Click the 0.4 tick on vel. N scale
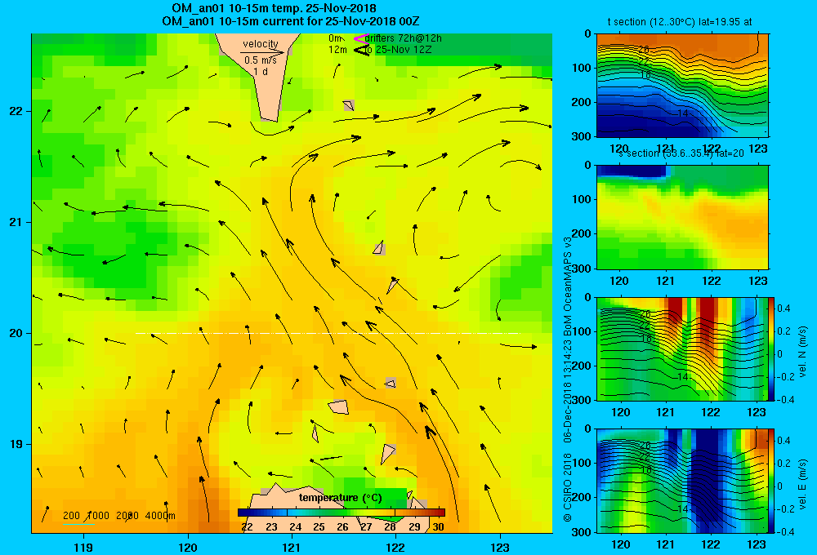This screenshot has height=555, width=817. coord(784,309)
